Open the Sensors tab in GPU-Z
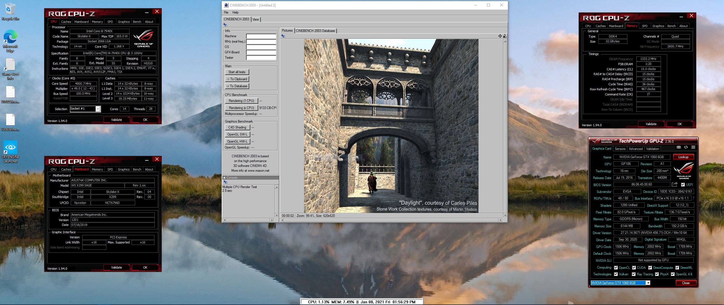 (x=620, y=149)
